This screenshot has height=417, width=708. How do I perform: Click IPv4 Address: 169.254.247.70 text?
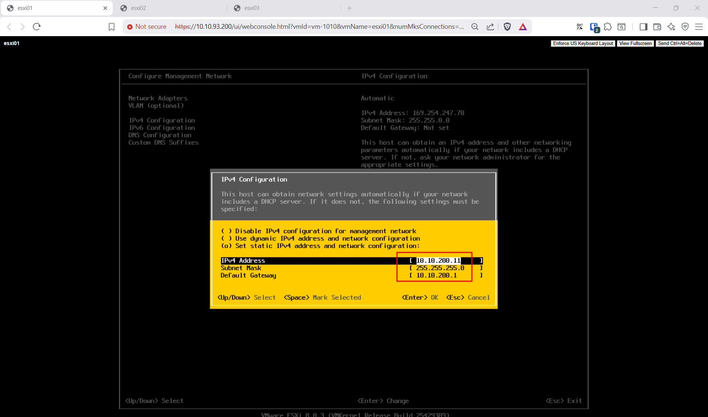click(x=412, y=113)
